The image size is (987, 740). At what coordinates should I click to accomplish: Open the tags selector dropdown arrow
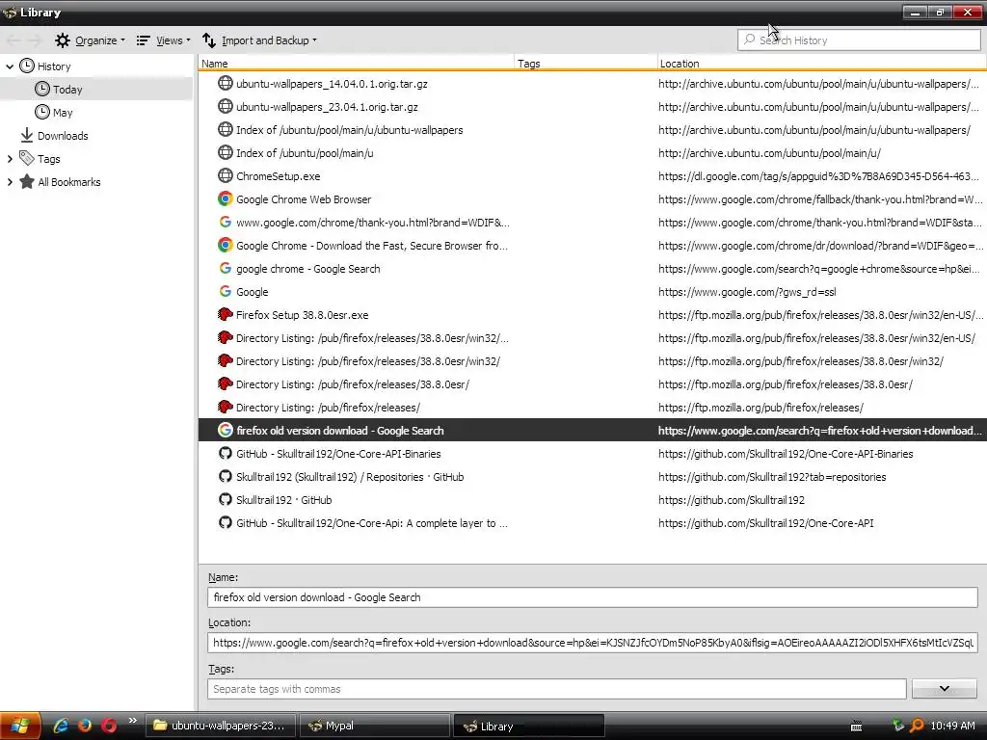945,689
